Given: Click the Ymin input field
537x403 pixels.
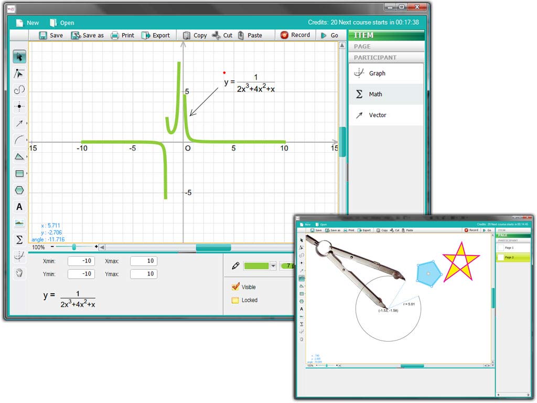Looking at the screenshot, I should (81, 274).
